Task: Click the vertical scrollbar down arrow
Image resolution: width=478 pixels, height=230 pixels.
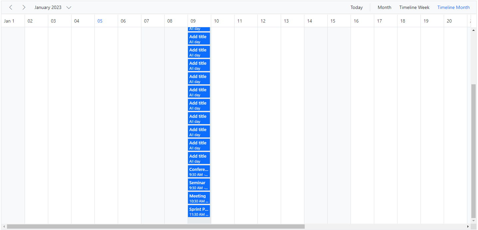Action: 474,221
